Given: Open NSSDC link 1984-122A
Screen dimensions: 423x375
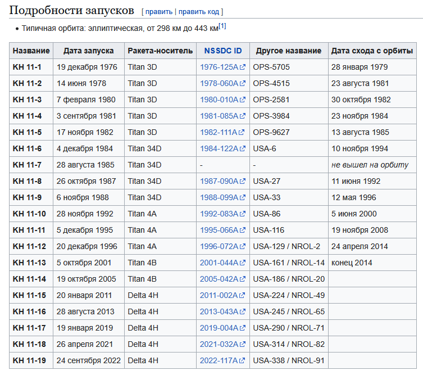Looking at the screenshot, I should point(222,148).
